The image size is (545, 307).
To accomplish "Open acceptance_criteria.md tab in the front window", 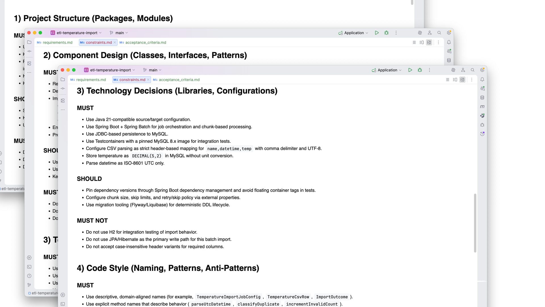I will tap(179, 80).
